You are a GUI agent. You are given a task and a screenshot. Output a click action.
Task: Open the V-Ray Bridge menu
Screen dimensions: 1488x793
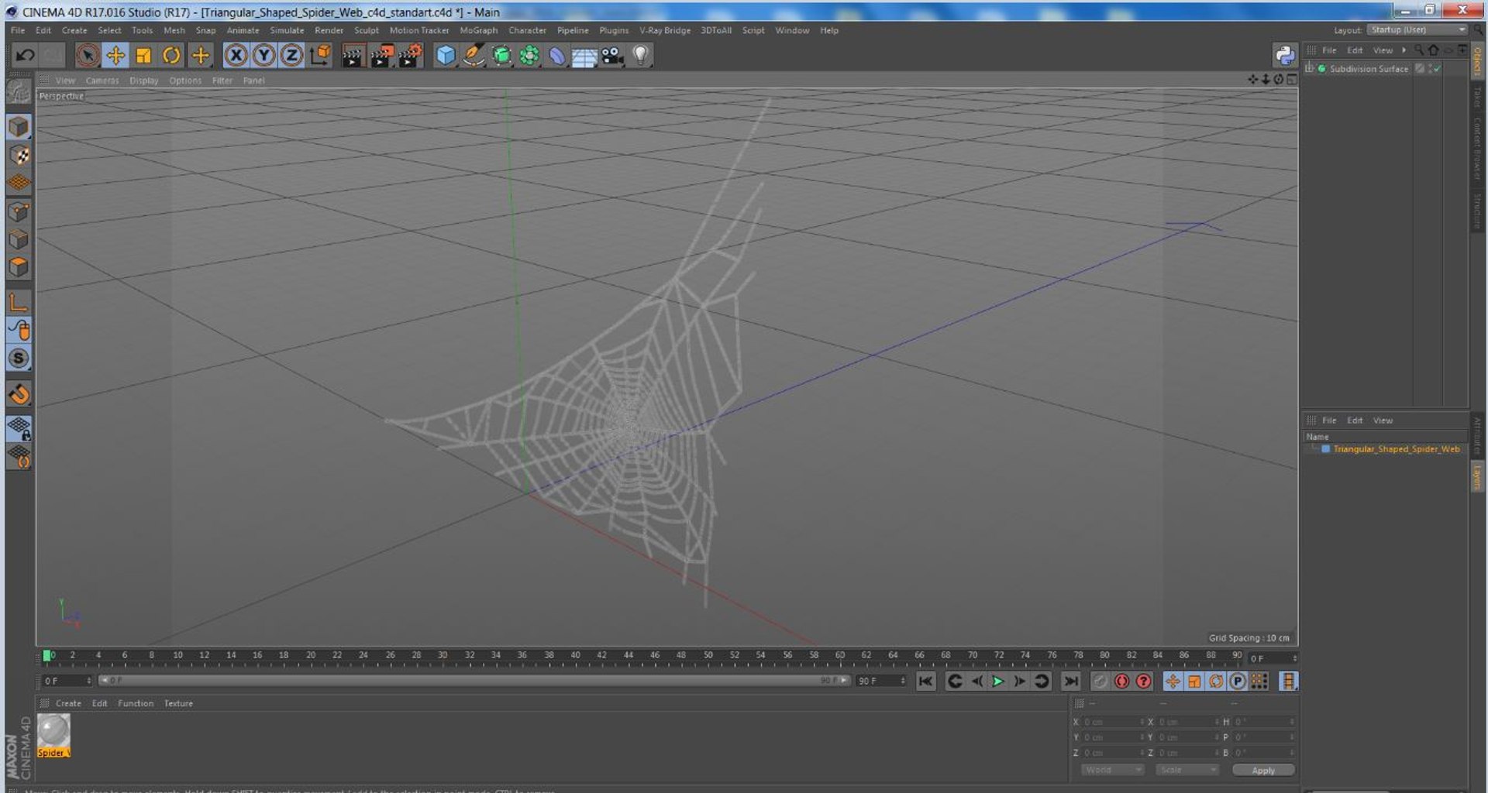point(665,30)
